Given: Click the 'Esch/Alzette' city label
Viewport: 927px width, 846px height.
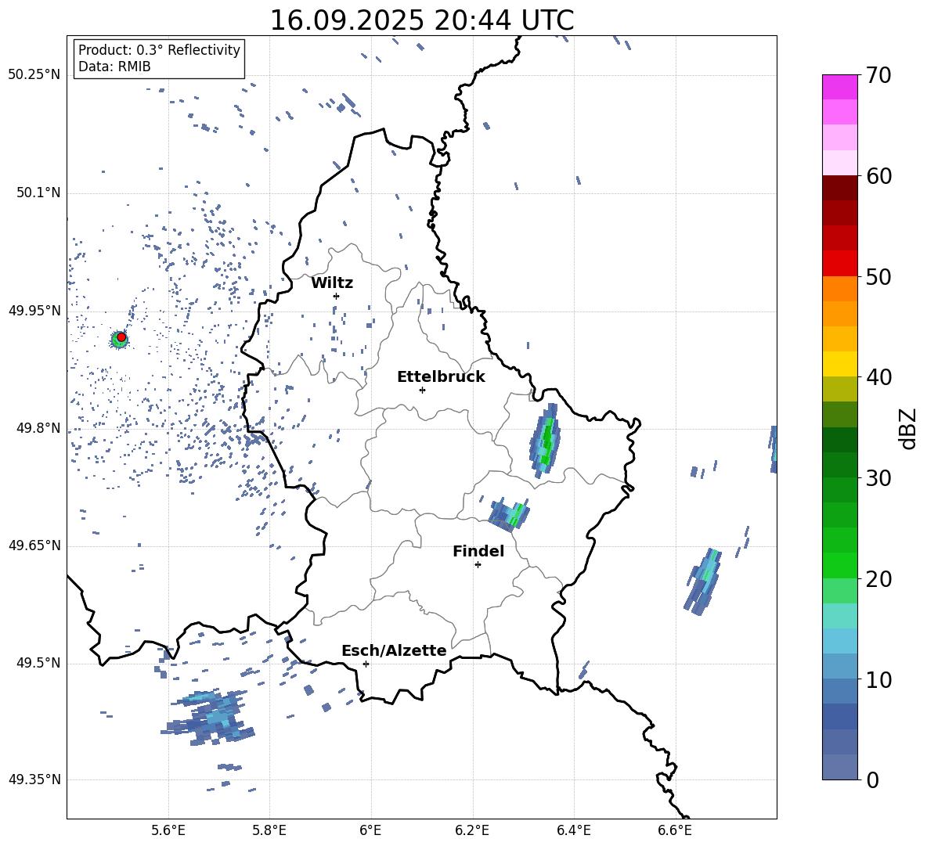Looking at the screenshot, I should pos(394,650).
